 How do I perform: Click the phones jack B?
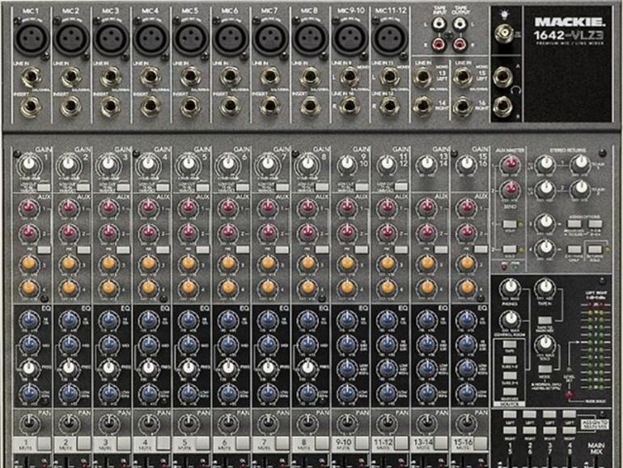point(502,106)
